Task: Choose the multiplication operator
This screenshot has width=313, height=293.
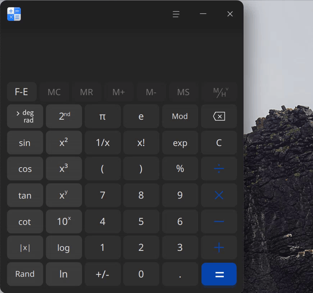Action: point(219,195)
